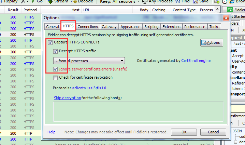Viewport: 245px width, 145px height.
Task: Follow the CertEnroll engine link
Action: pyautogui.click(x=196, y=61)
